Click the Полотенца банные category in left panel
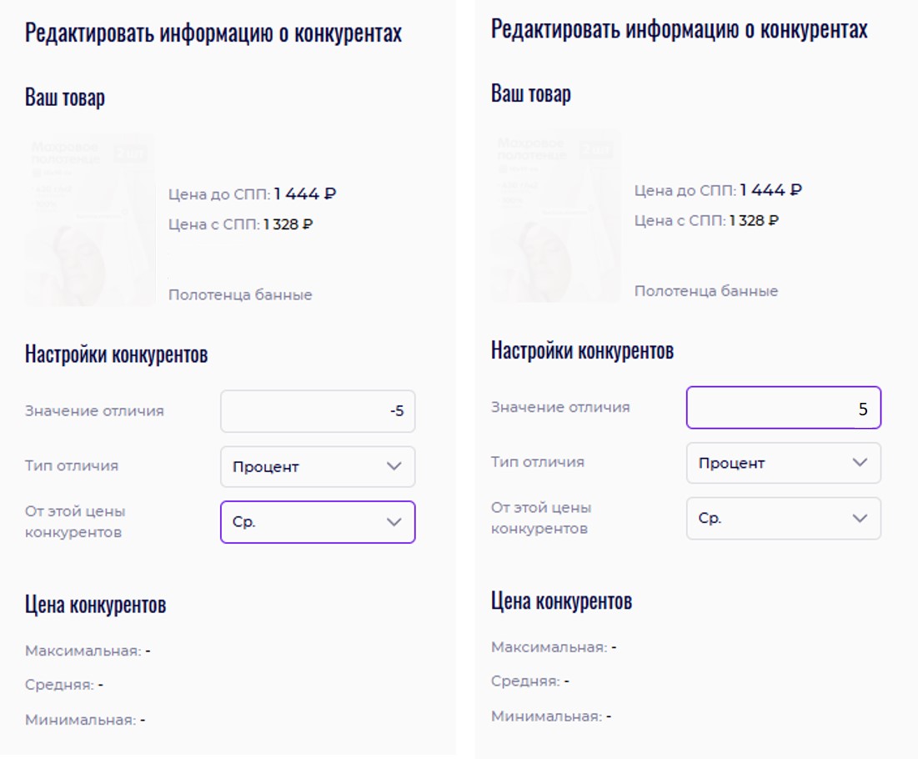The height and width of the screenshot is (759, 918). (x=240, y=295)
